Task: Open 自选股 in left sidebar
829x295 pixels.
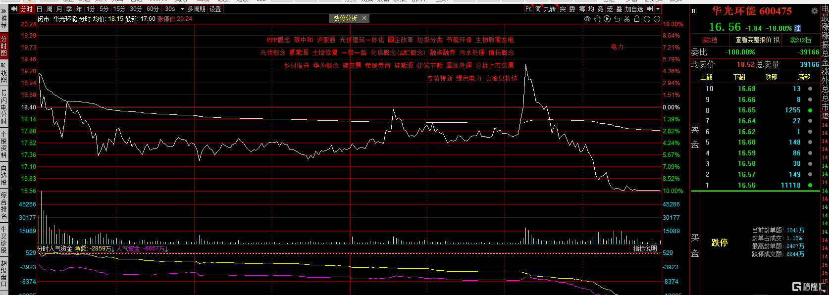Action: click(3, 175)
